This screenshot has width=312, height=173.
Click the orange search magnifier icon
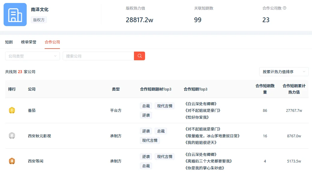[x=139, y=56]
